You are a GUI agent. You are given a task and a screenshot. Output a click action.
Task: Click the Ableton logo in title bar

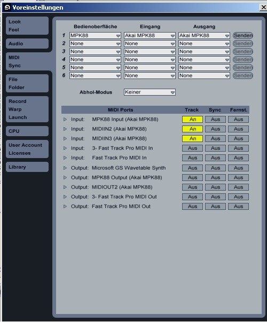[7, 7]
